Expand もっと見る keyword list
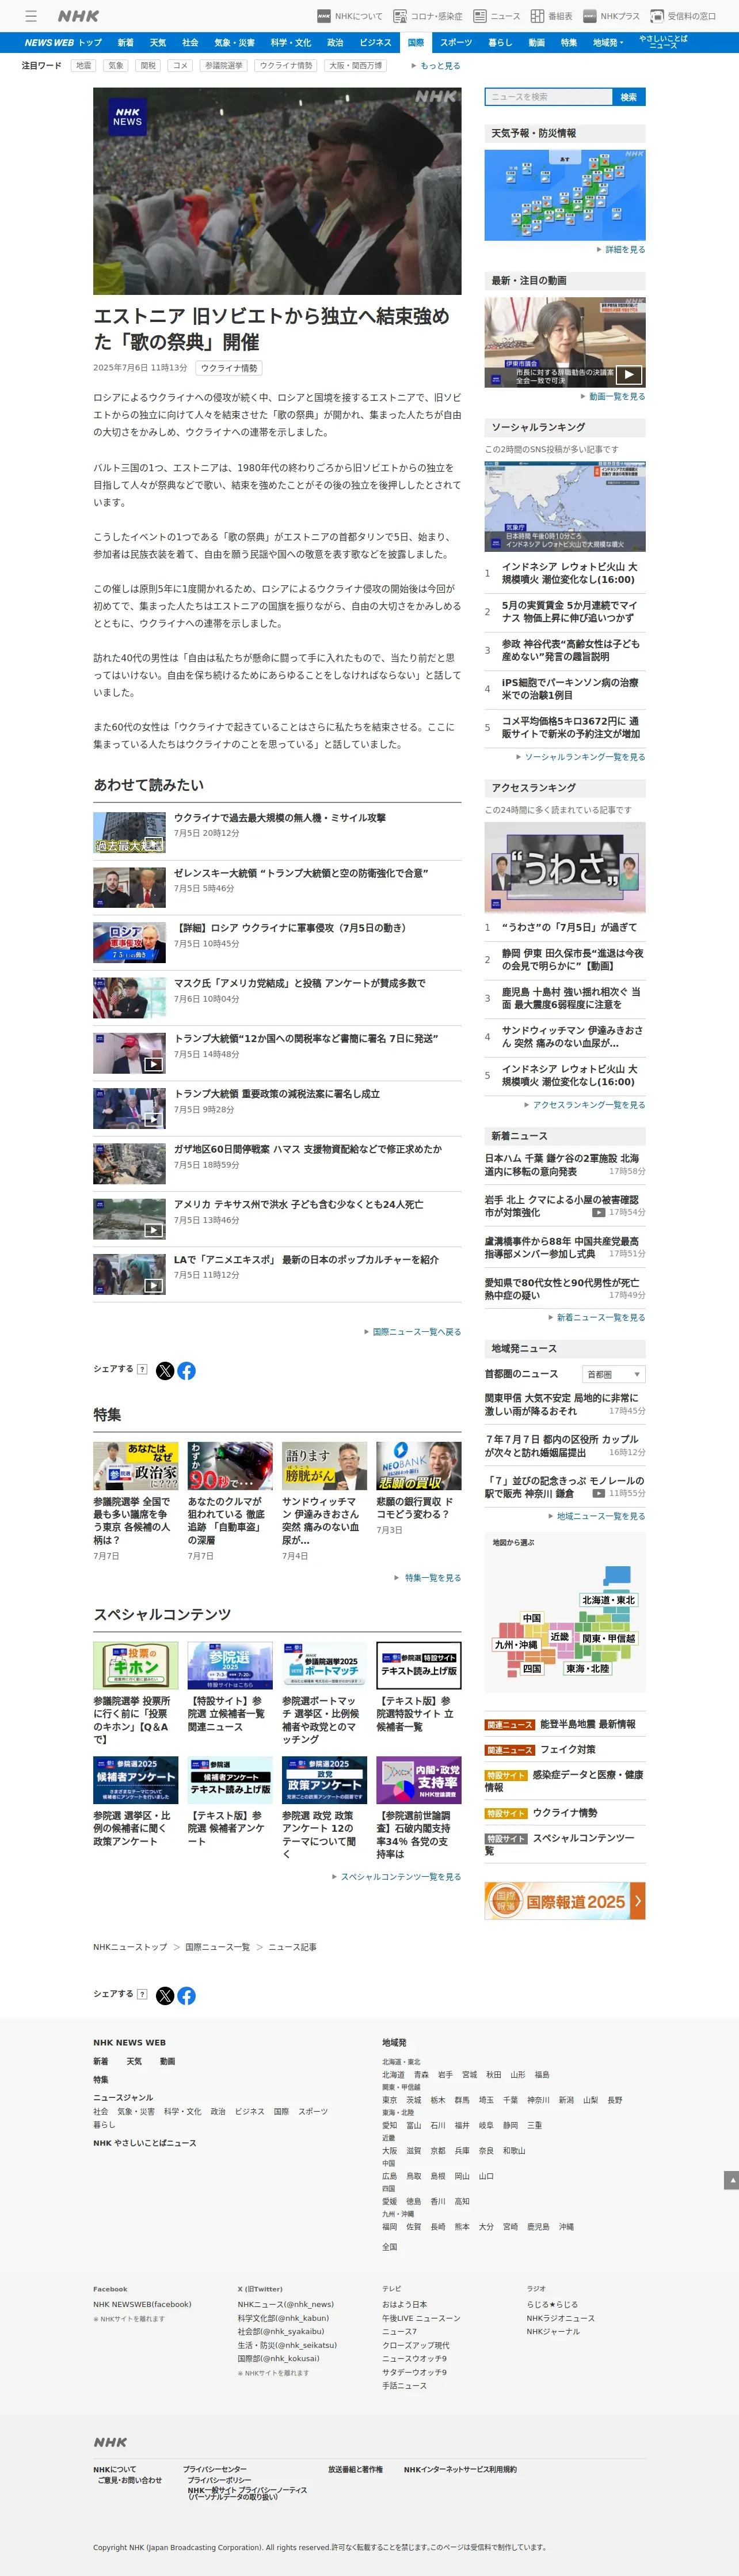The height and width of the screenshot is (2576, 739). click(436, 66)
